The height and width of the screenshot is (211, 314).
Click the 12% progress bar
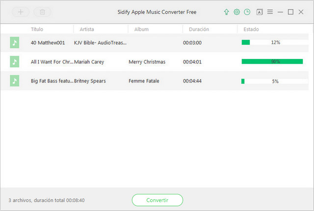(275, 42)
